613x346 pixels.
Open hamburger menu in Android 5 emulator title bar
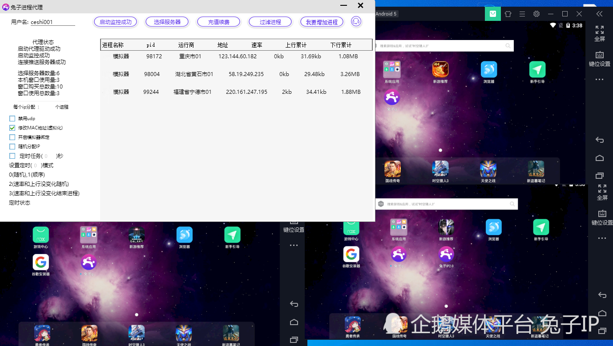coord(522,14)
